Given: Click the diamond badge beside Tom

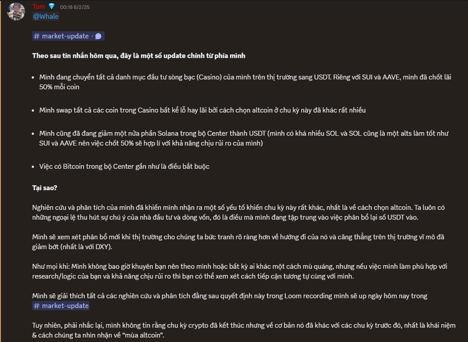Looking at the screenshot, I should 52,6.
